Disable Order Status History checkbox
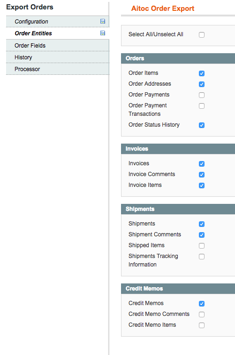Viewport: 235px width, 355px height. click(x=202, y=125)
